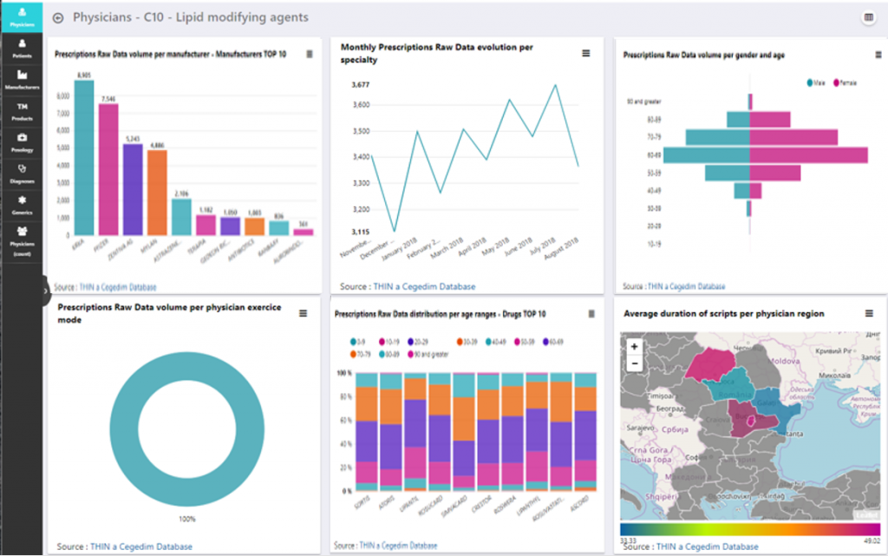
Task: Click the '90 and greater' pyramid axis label
Action: [x=644, y=101]
